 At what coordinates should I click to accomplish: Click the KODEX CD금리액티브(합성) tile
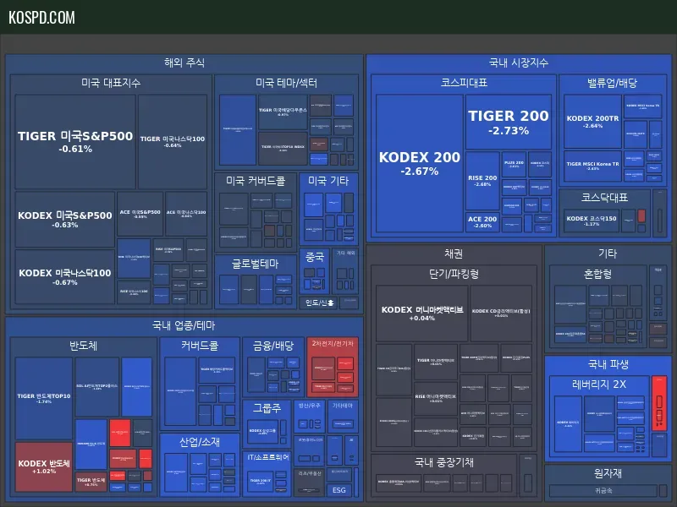[x=501, y=313]
